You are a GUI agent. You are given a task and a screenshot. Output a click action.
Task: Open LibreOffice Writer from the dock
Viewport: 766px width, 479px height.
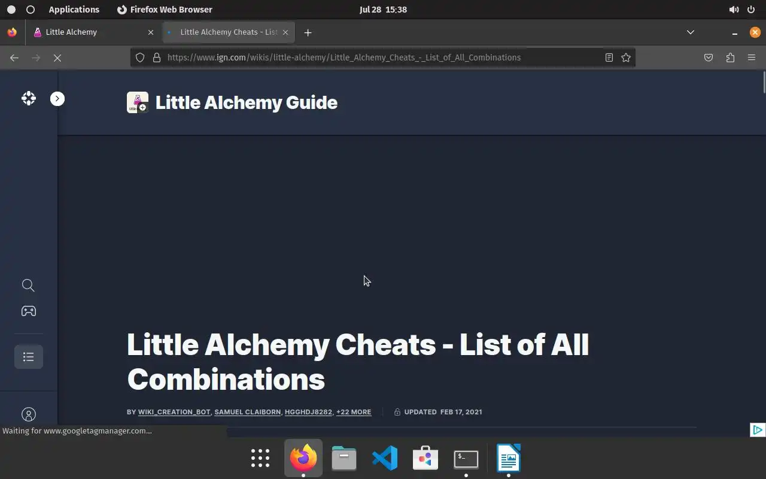pyautogui.click(x=509, y=459)
